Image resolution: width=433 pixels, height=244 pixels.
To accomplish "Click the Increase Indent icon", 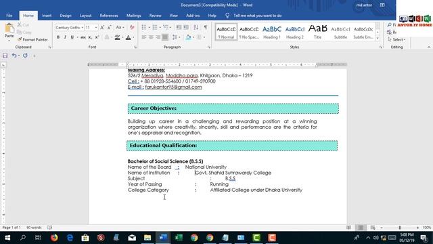I will [186, 27].
